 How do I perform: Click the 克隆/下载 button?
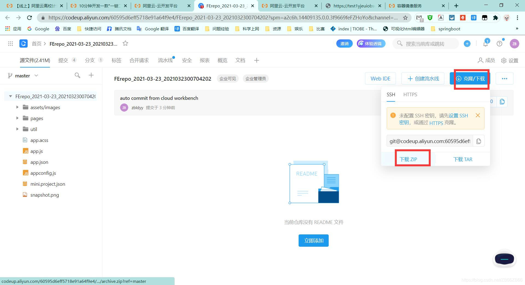coord(470,78)
